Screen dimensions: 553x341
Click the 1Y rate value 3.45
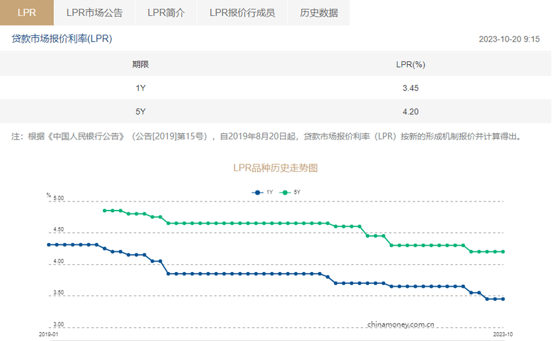[x=411, y=88]
